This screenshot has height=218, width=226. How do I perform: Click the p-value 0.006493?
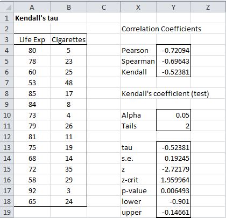click(x=173, y=190)
